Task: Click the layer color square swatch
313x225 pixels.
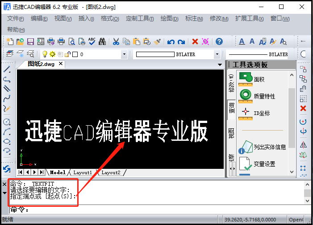Action: 75,54
